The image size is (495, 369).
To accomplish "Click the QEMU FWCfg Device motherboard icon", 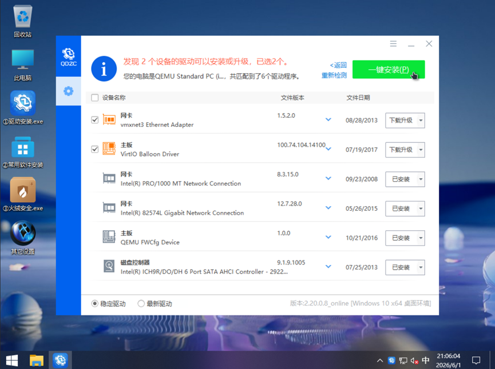I will pos(109,237).
